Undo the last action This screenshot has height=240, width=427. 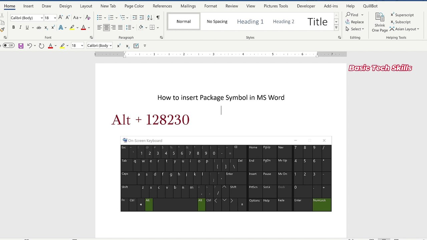tap(30, 46)
